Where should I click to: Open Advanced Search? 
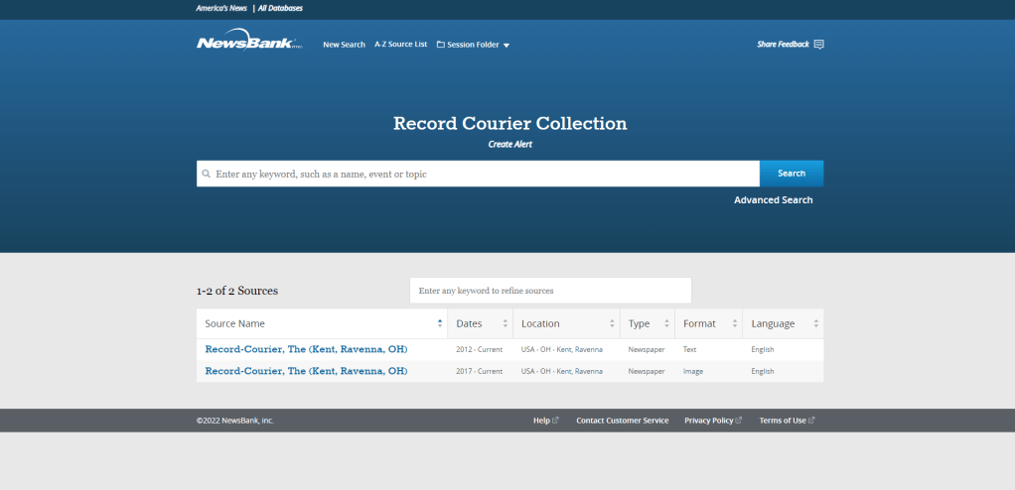pos(774,200)
